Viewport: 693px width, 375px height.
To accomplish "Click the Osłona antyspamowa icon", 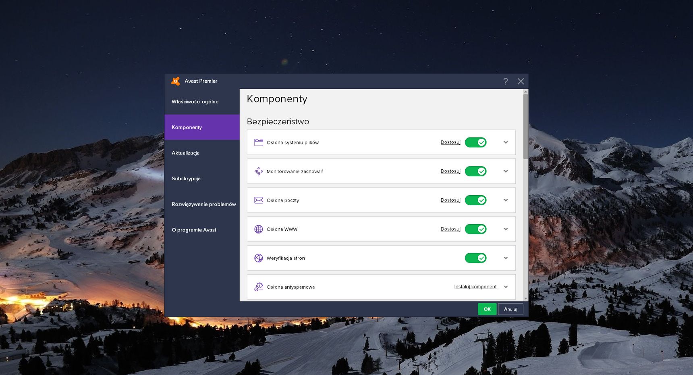I will tap(259, 287).
